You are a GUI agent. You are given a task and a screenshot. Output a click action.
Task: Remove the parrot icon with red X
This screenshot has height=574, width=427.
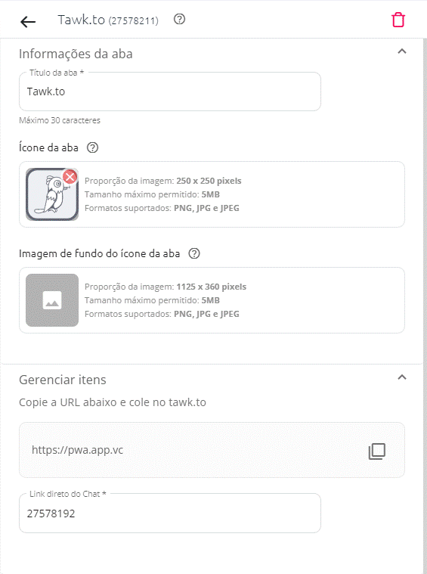pyautogui.click(x=70, y=177)
